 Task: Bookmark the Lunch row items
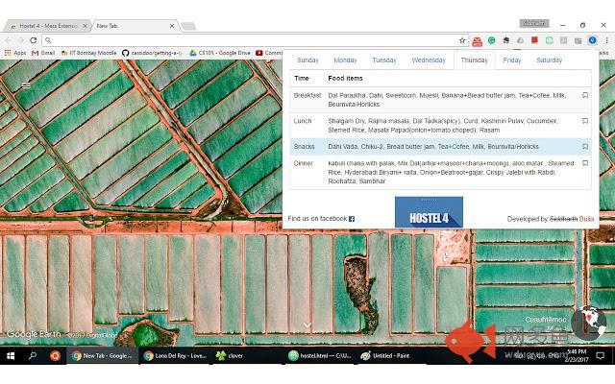tap(585, 121)
